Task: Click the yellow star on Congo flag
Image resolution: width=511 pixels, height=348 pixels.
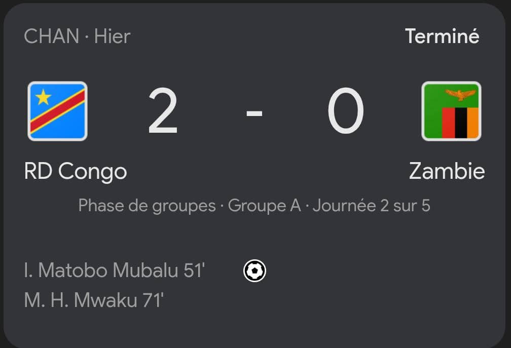Action: tap(43, 96)
